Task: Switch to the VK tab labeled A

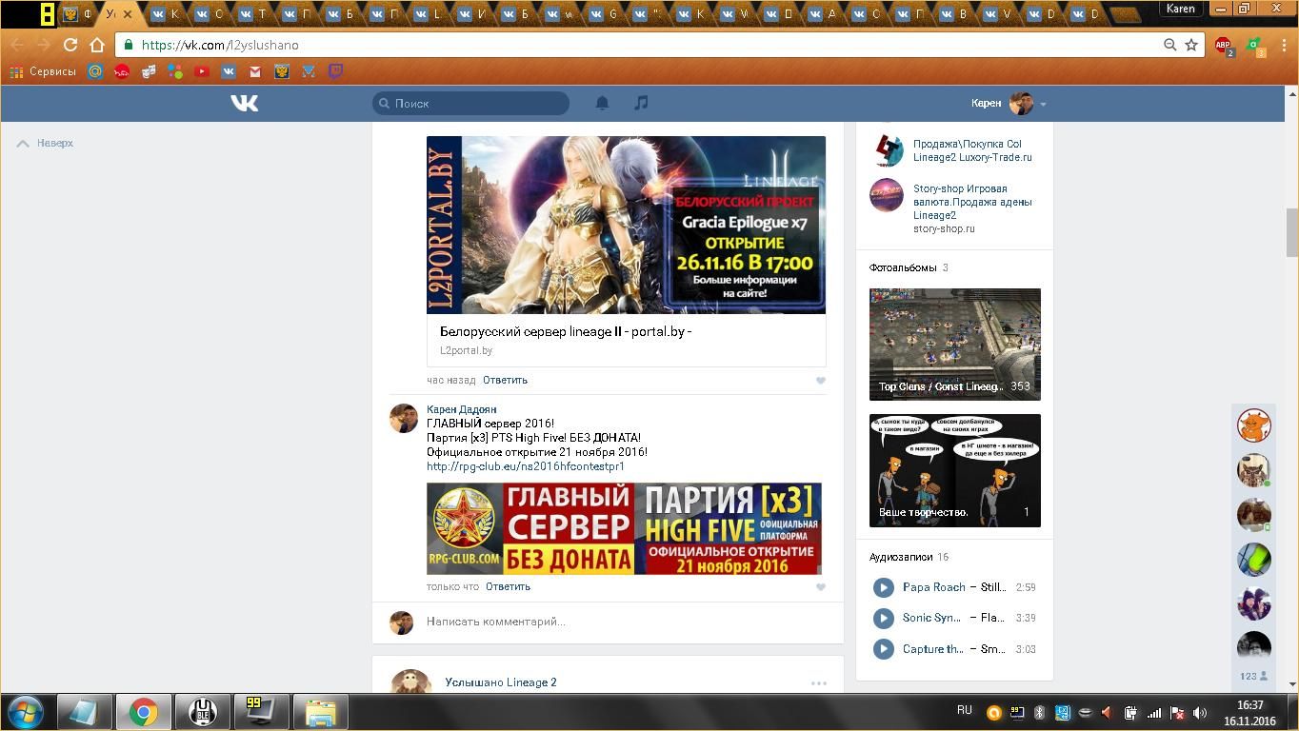Action: point(821,14)
